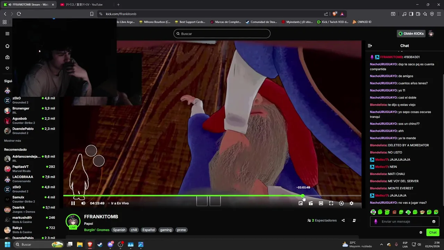Screen dimensions: 444x250
Task: Open Agusbob Counter-Strike 2 channel
Action: pos(29,120)
